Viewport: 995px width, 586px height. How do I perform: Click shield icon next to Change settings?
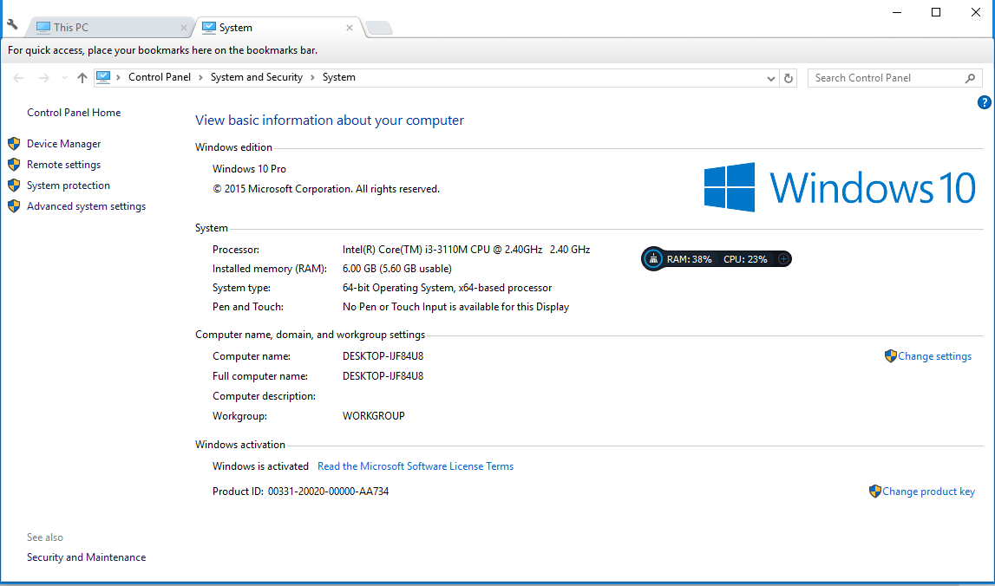tap(890, 355)
